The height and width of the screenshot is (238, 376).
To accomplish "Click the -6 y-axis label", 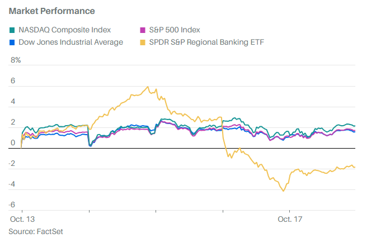I will pyautogui.click(x=13, y=206).
